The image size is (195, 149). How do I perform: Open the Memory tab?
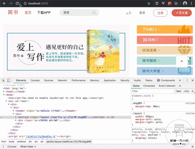click(95, 80)
